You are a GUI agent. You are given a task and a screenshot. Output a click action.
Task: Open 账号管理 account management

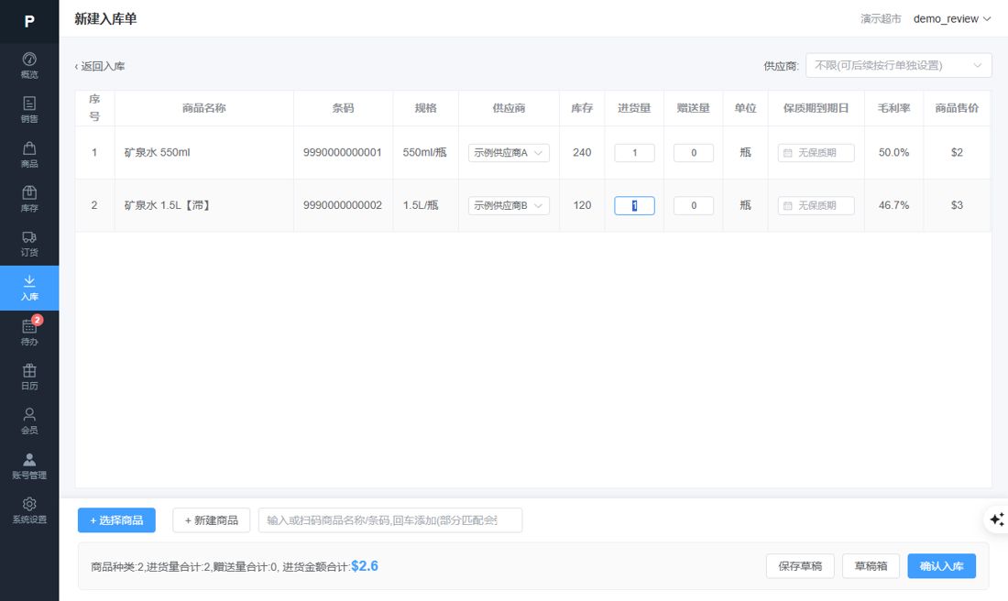(29, 466)
